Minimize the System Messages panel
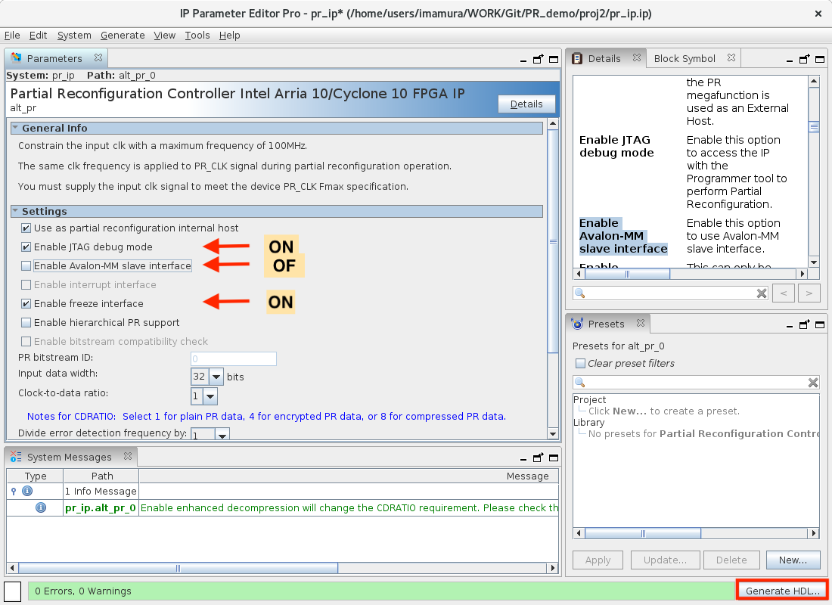 point(523,458)
